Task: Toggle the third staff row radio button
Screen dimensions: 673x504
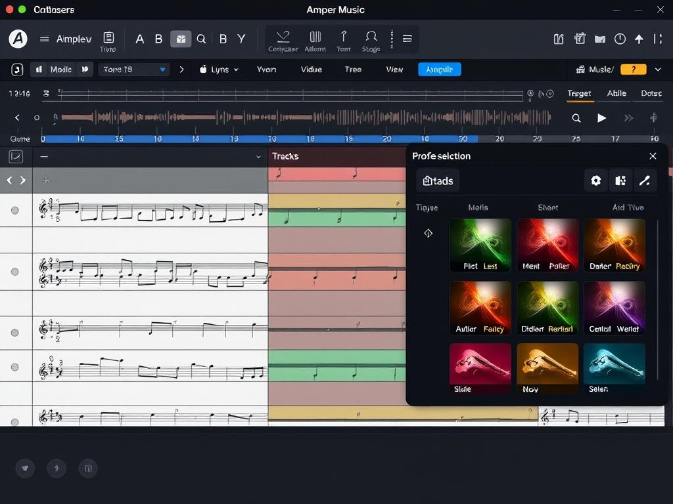Action: [15, 333]
